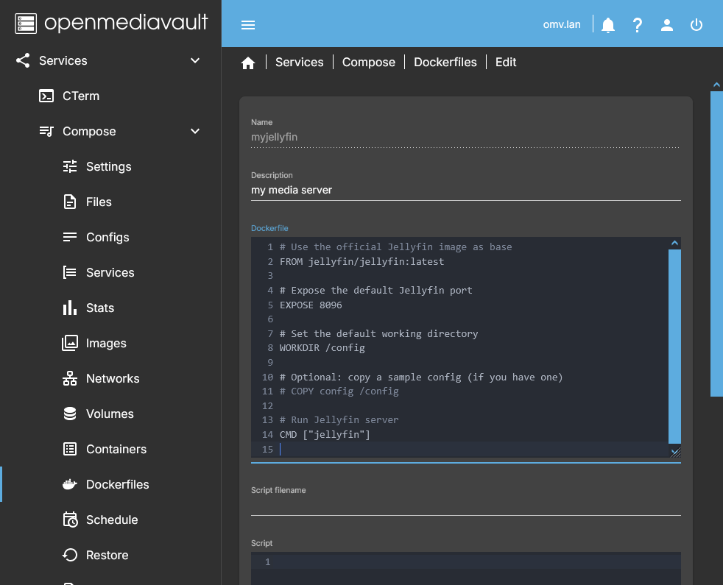The width and height of the screenshot is (723, 585).
Task: Collapse the Services section chevron
Action: [x=194, y=60]
